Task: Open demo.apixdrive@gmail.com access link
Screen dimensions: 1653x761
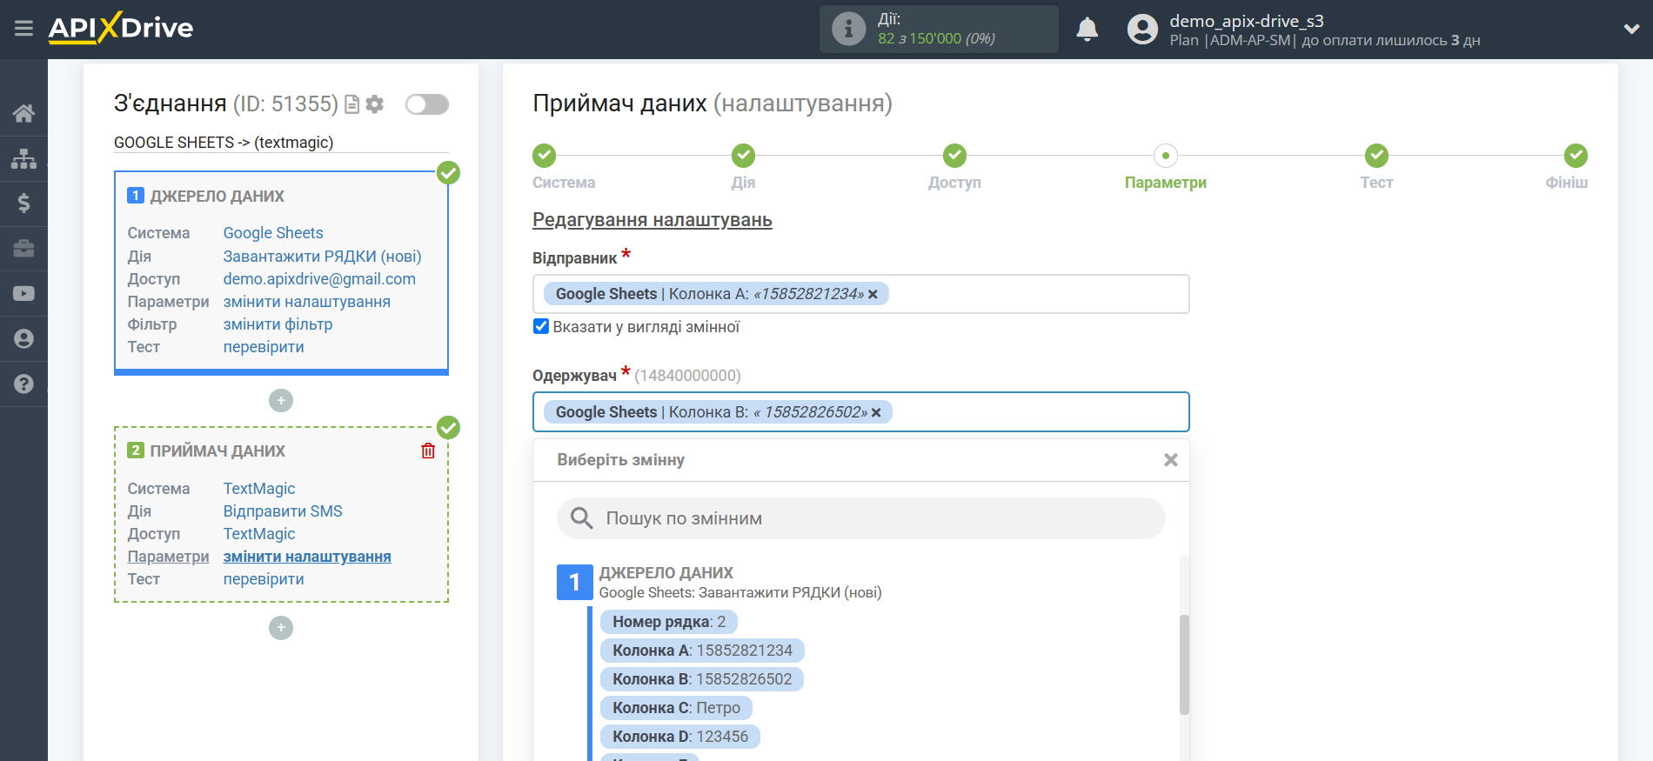Action: (x=319, y=279)
